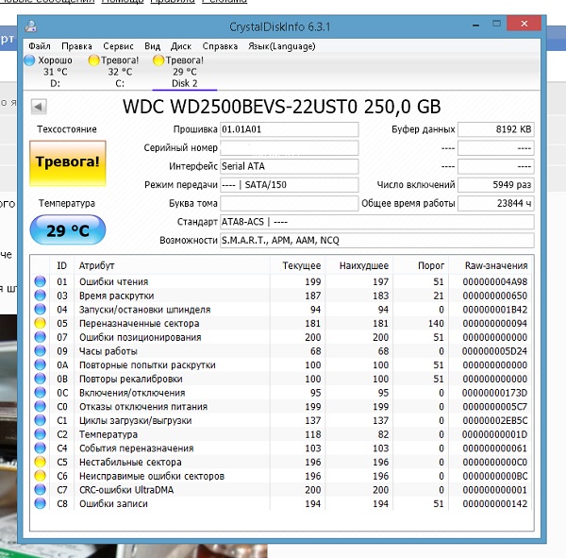Click the ID column header
Screen dimensions: 566x558
[61, 265]
